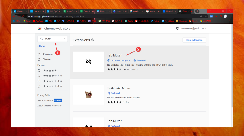Image resolution: width=244 pixels, height=136 pixels.
Task: Open the Newsblur bookmark
Action: [x=181, y=21]
